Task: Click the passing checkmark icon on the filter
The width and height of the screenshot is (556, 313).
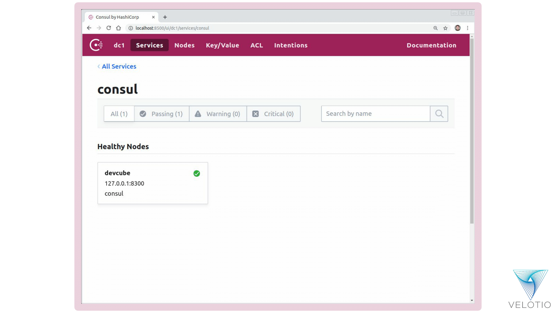Action: coord(143,114)
